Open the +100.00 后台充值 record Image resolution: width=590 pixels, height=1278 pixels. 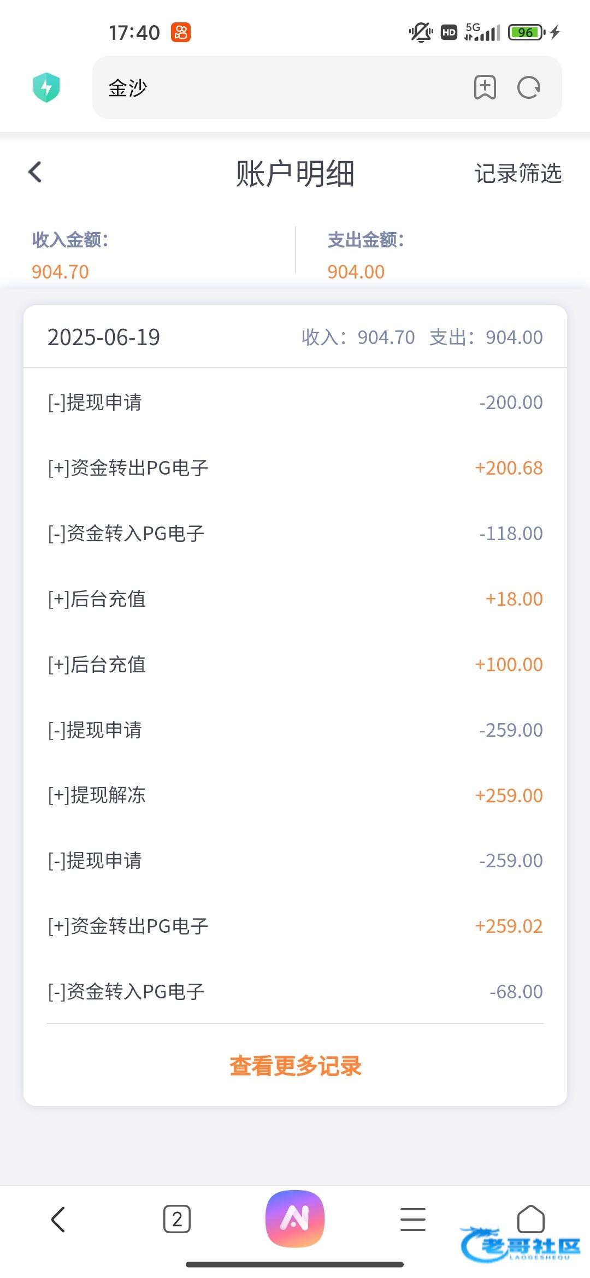(295, 665)
